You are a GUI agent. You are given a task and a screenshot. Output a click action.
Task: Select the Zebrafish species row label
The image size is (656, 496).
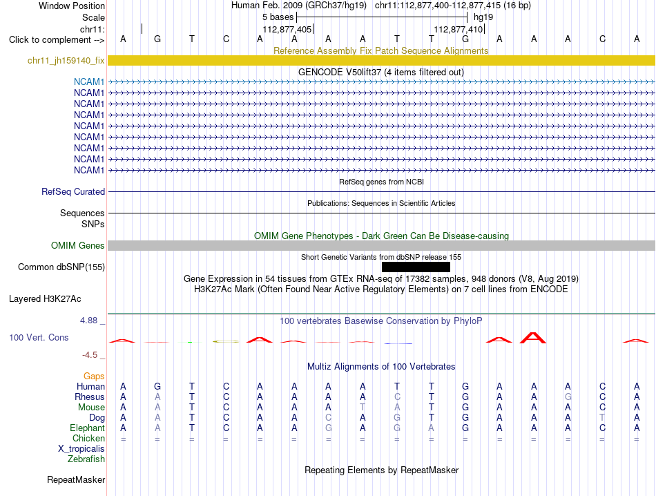(x=86, y=459)
